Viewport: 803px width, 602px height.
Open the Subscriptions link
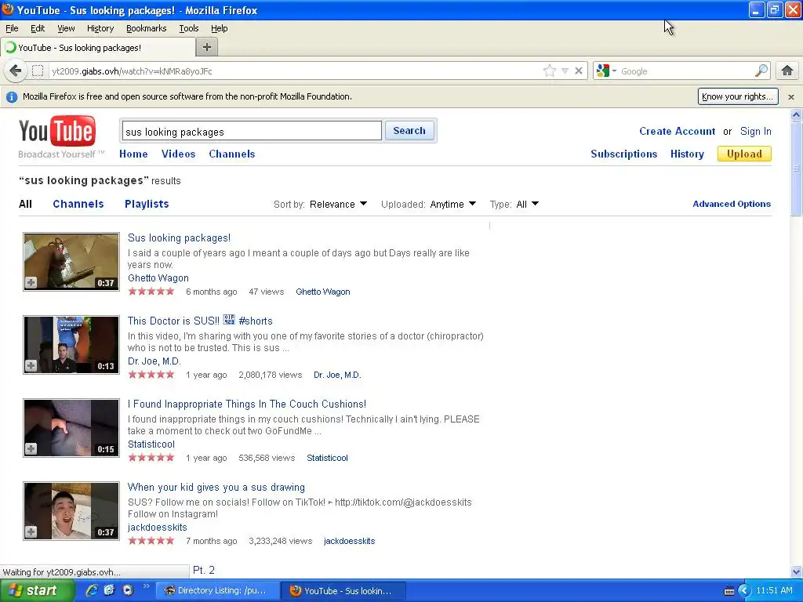click(623, 154)
